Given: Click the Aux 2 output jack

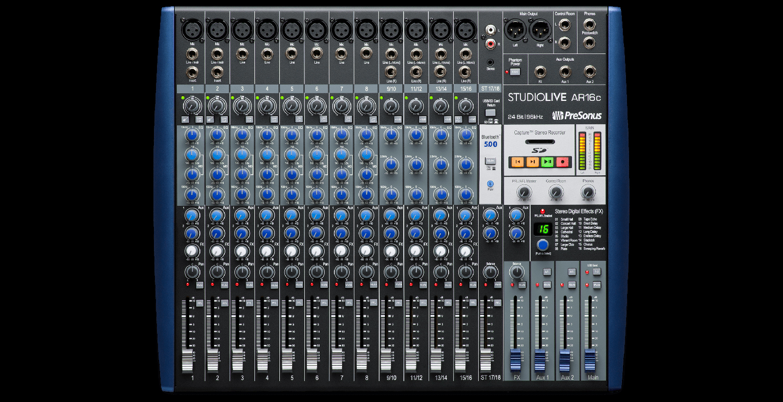Looking at the screenshot, I should [x=590, y=71].
